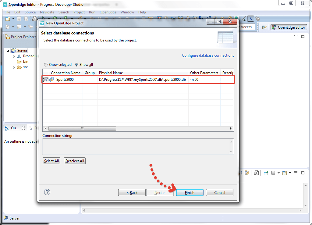Click the dialog Help question mark icon

[x=47, y=192]
